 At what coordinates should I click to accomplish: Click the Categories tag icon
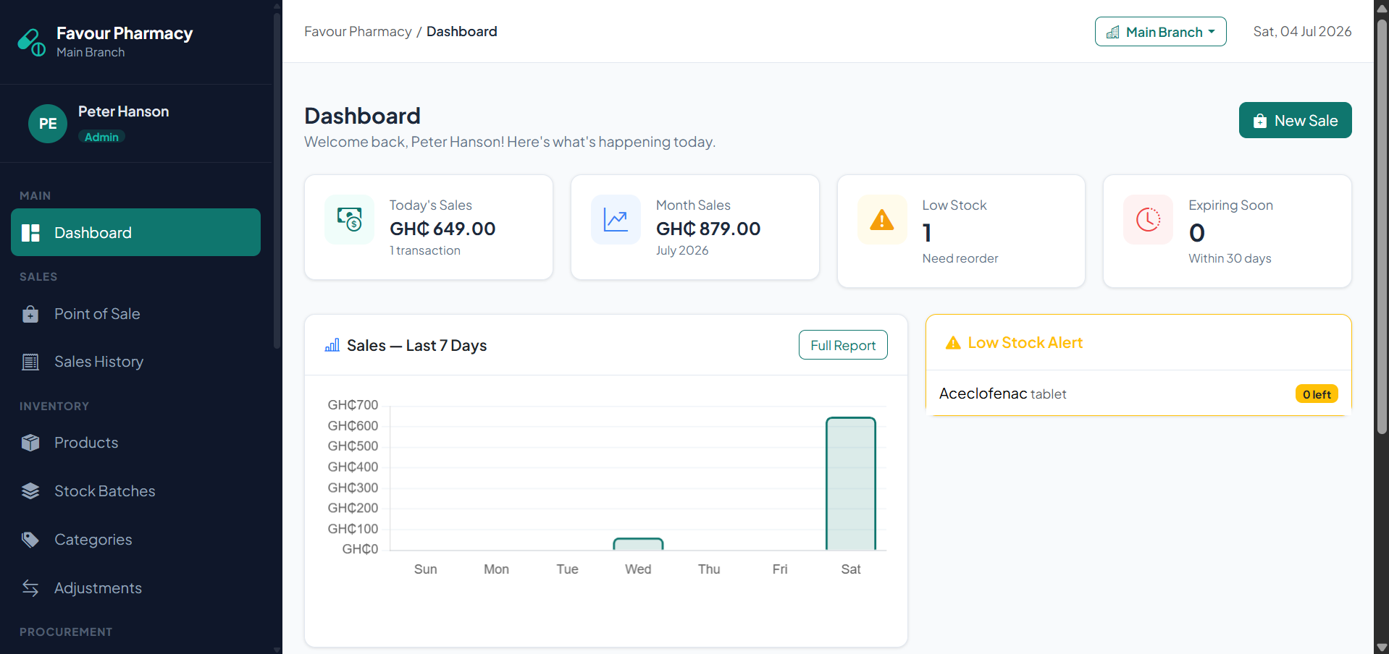tap(30, 540)
